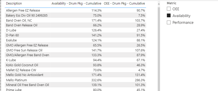Click the Mello Platinum row
Image resolution: width=218 pixels, height=91 pixels.
coord(75,80)
